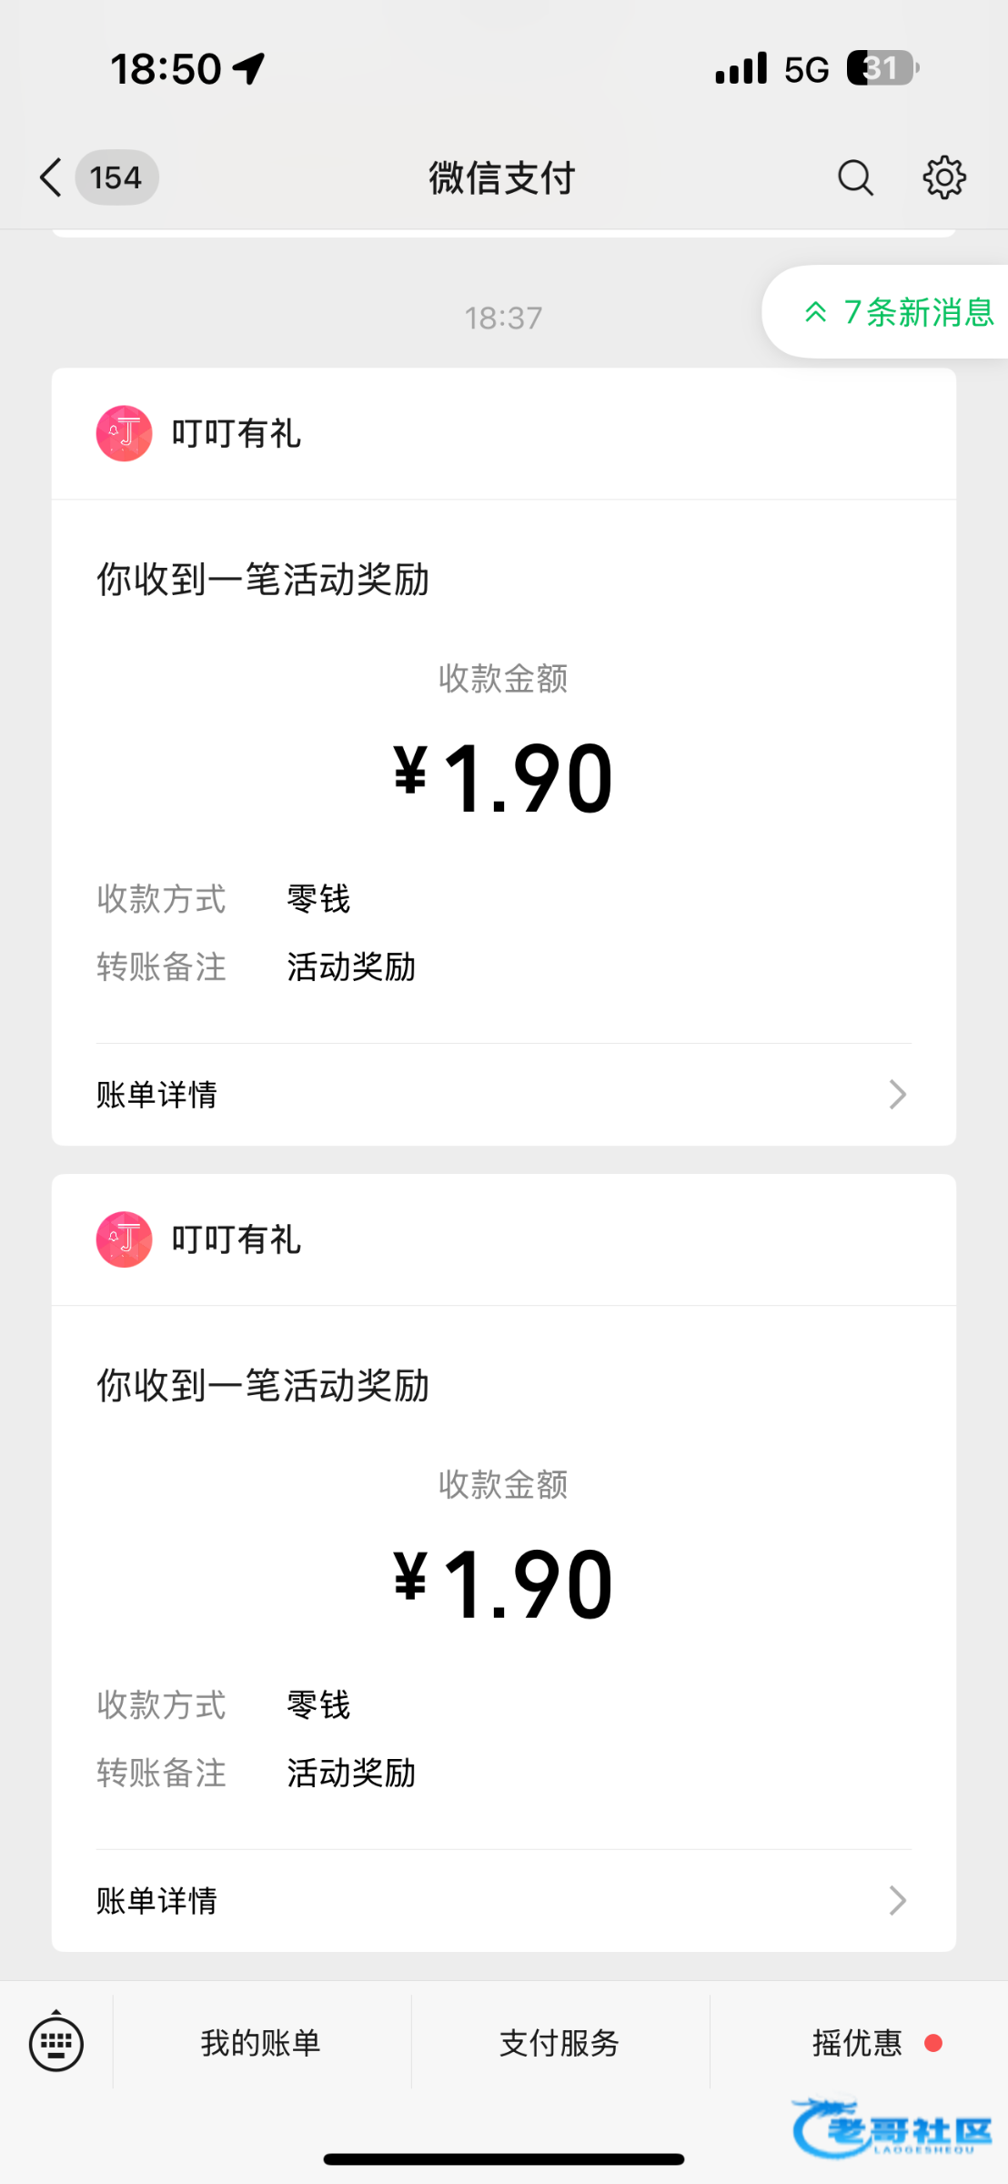The height and width of the screenshot is (2184, 1008).
Task: Tap second card's 叮叮有礼 sender name
Action: [237, 1239]
